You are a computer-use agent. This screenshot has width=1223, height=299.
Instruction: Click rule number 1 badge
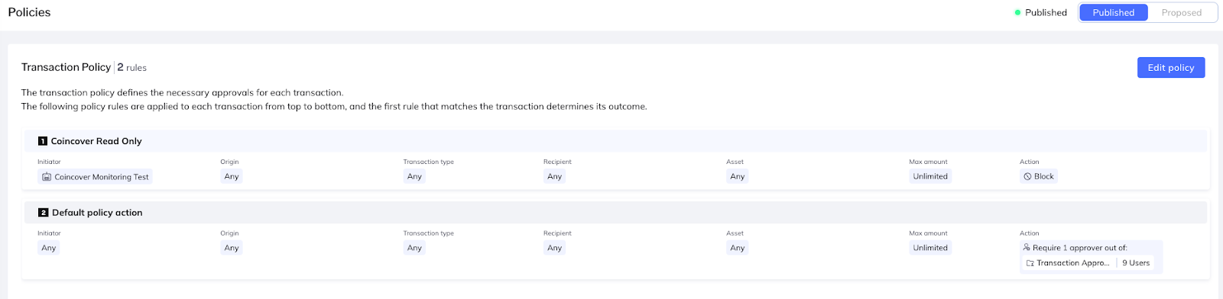(x=43, y=141)
